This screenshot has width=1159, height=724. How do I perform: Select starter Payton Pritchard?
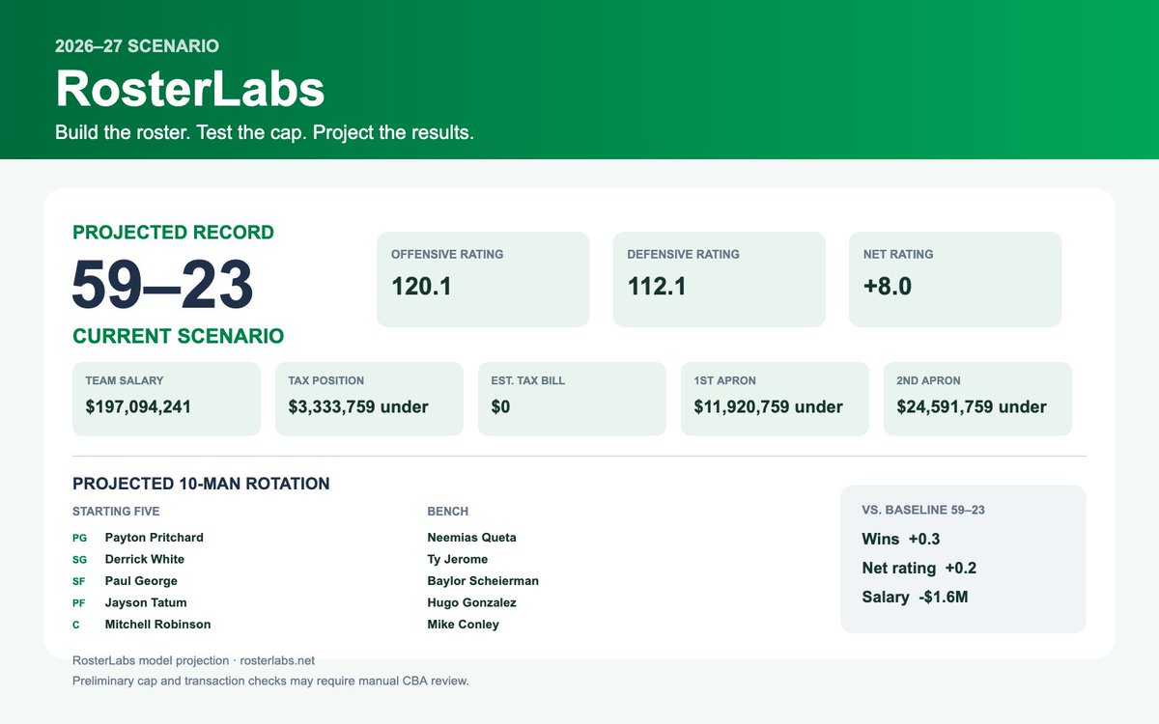155,538
